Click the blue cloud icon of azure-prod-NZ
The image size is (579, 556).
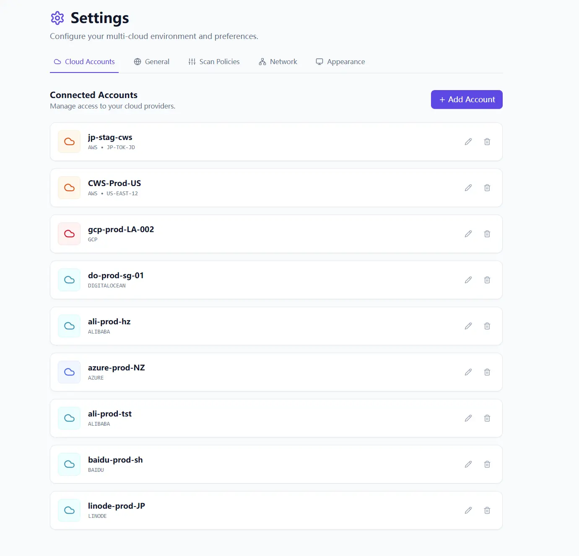[69, 372]
